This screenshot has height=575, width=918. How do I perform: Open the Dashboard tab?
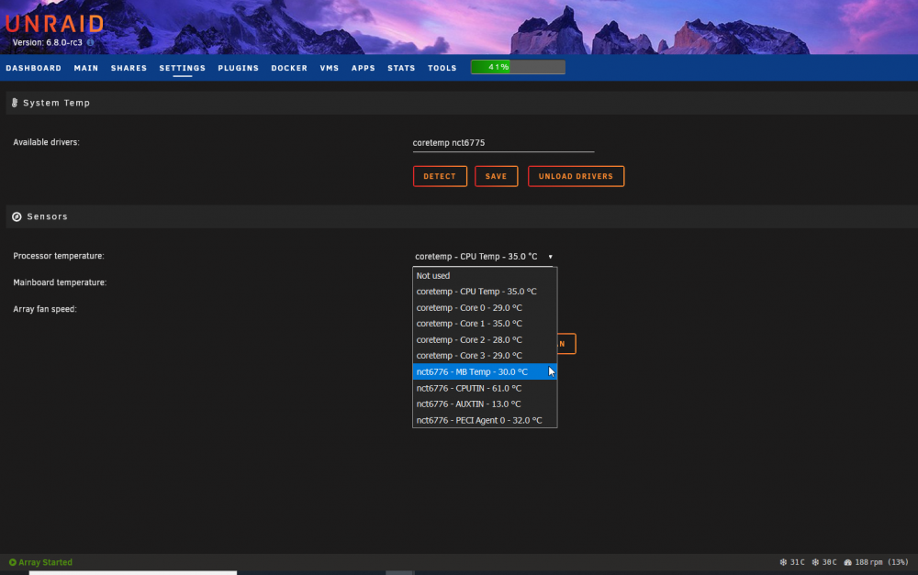[34, 68]
